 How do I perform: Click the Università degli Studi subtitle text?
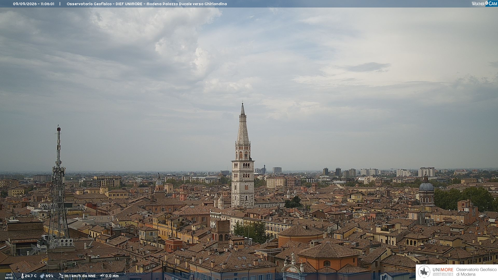pyautogui.click(x=443, y=274)
